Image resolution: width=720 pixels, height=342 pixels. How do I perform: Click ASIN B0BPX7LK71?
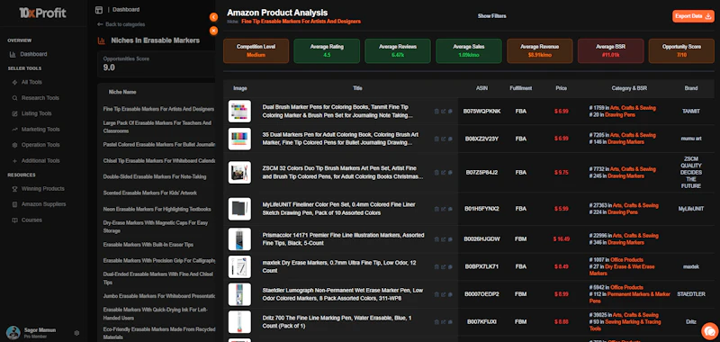481,266
